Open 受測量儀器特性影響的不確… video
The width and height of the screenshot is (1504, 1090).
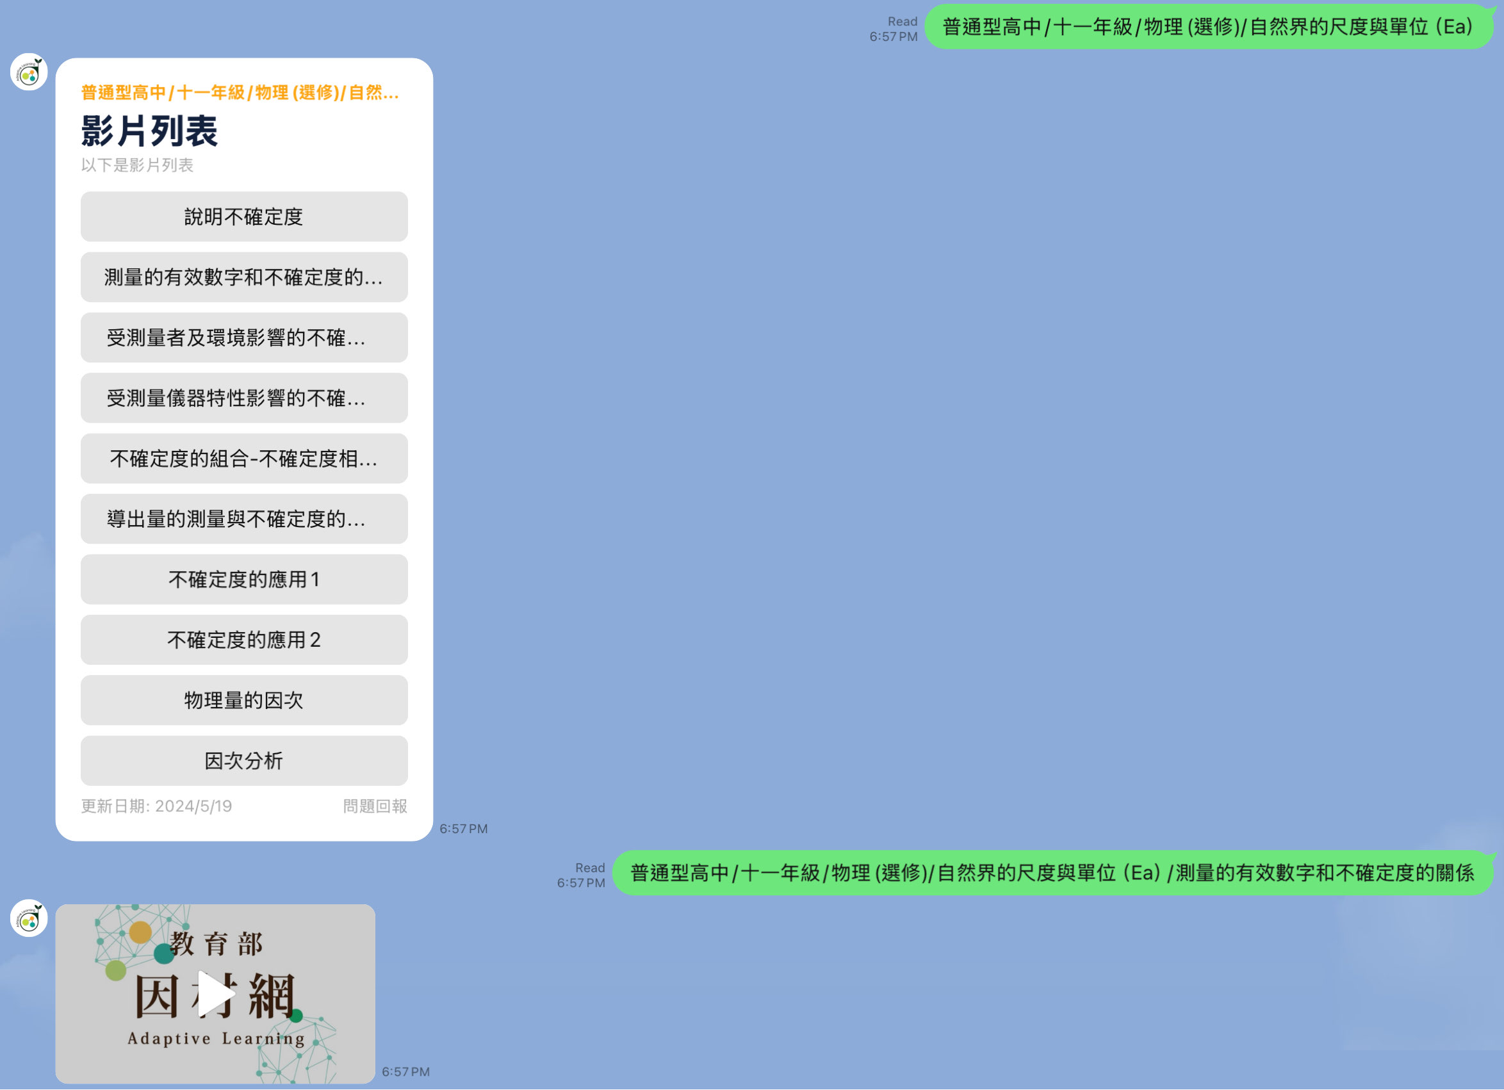pyautogui.click(x=244, y=398)
